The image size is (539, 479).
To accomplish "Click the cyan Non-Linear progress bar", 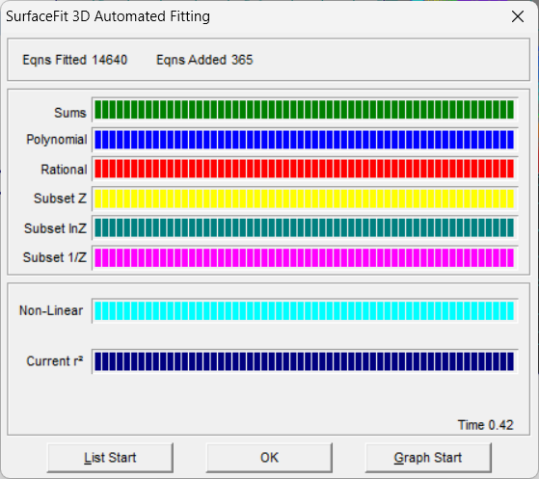I will tap(305, 310).
